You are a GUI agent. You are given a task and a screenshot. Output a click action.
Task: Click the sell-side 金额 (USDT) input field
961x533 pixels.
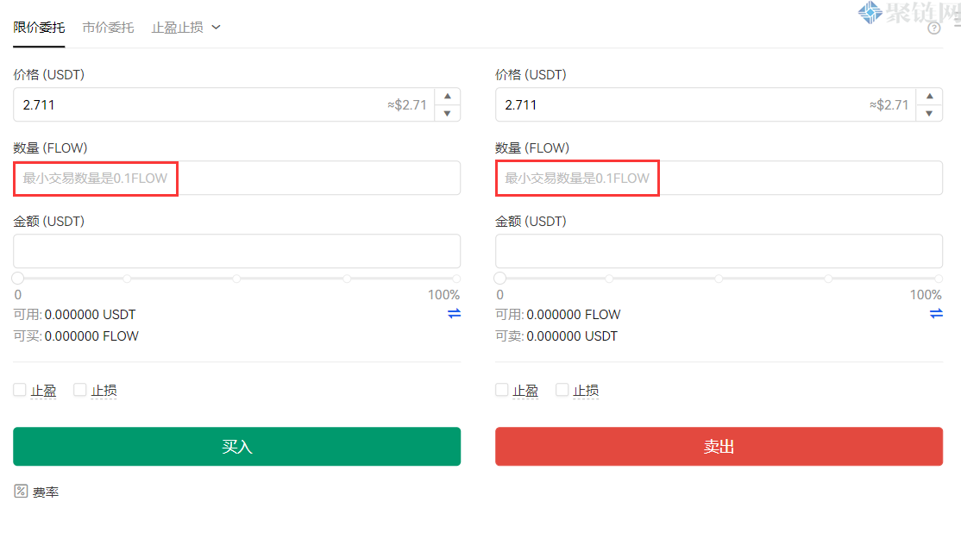coord(718,251)
